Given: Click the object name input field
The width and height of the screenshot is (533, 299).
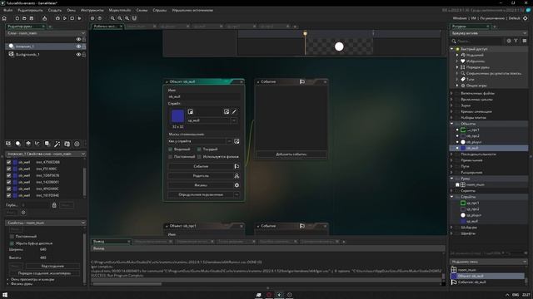Looking at the screenshot, I should [x=204, y=96].
